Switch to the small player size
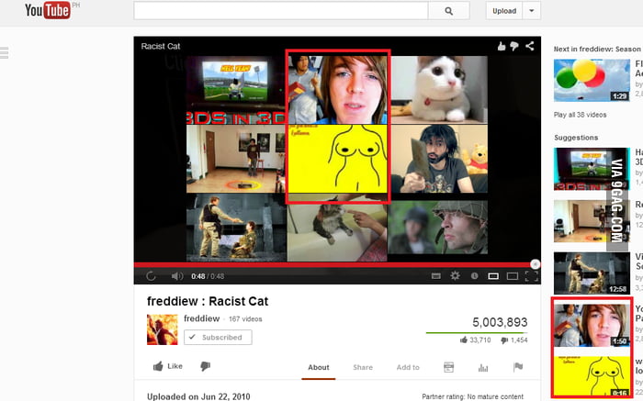 [493, 275]
